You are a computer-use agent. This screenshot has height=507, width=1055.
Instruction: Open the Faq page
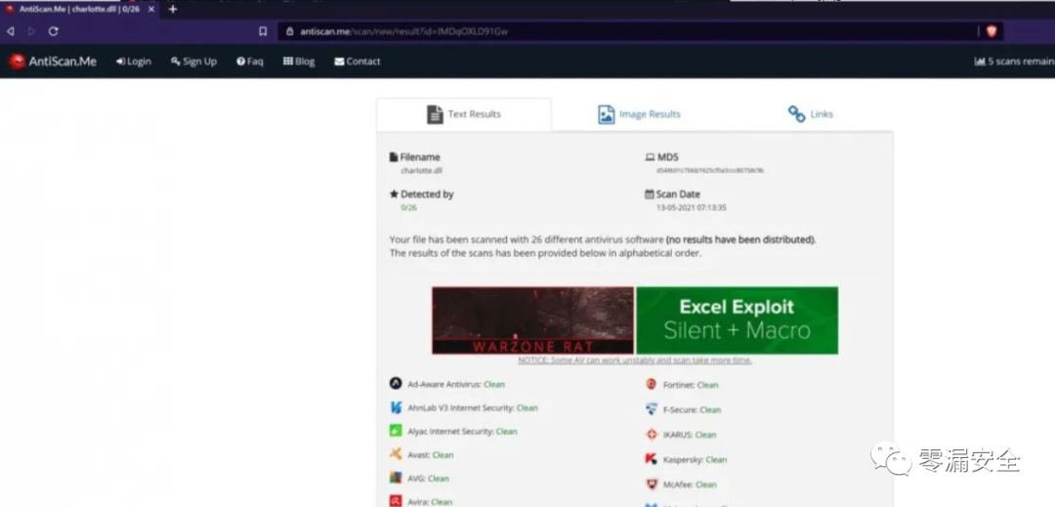point(250,62)
